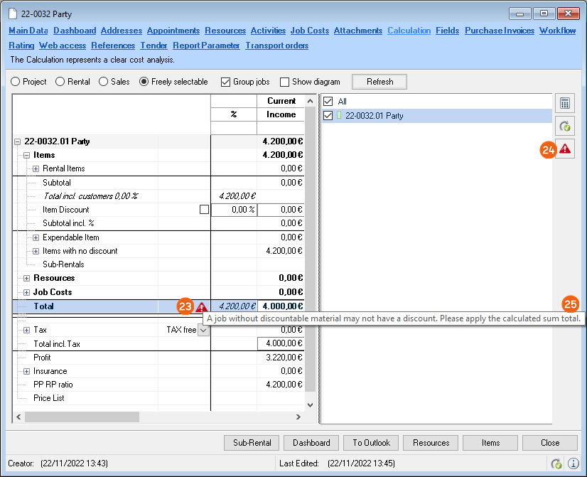Image resolution: width=587 pixels, height=477 pixels.
Task: Collapse the 22-0032.01 Party root node
Action: [x=18, y=141]
